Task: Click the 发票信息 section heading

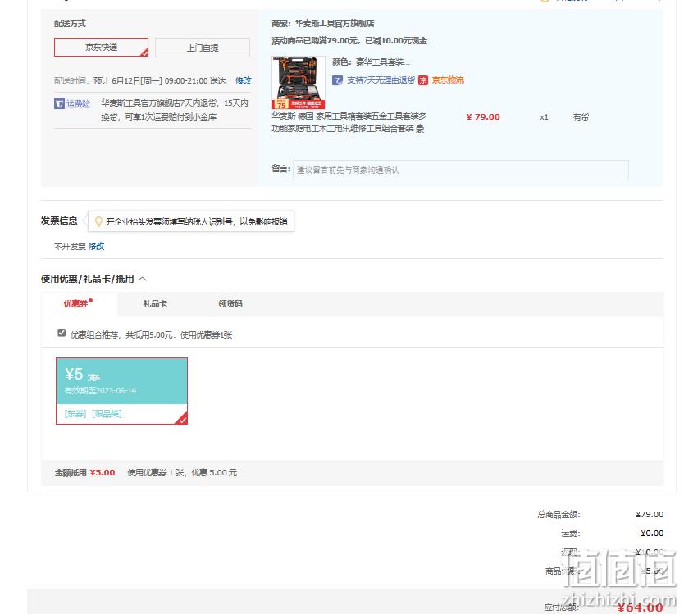Action: tap(59, 221)
